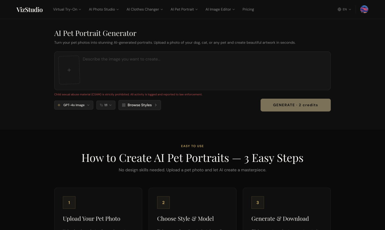Open the Virtual Try-On menu
The height and width of the screenshot is (230, 385).
tap(67, 9)
